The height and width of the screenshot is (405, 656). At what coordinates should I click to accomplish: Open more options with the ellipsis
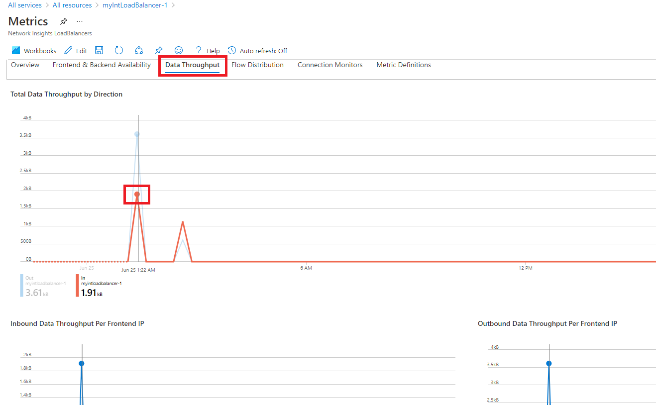pos(79,21)
